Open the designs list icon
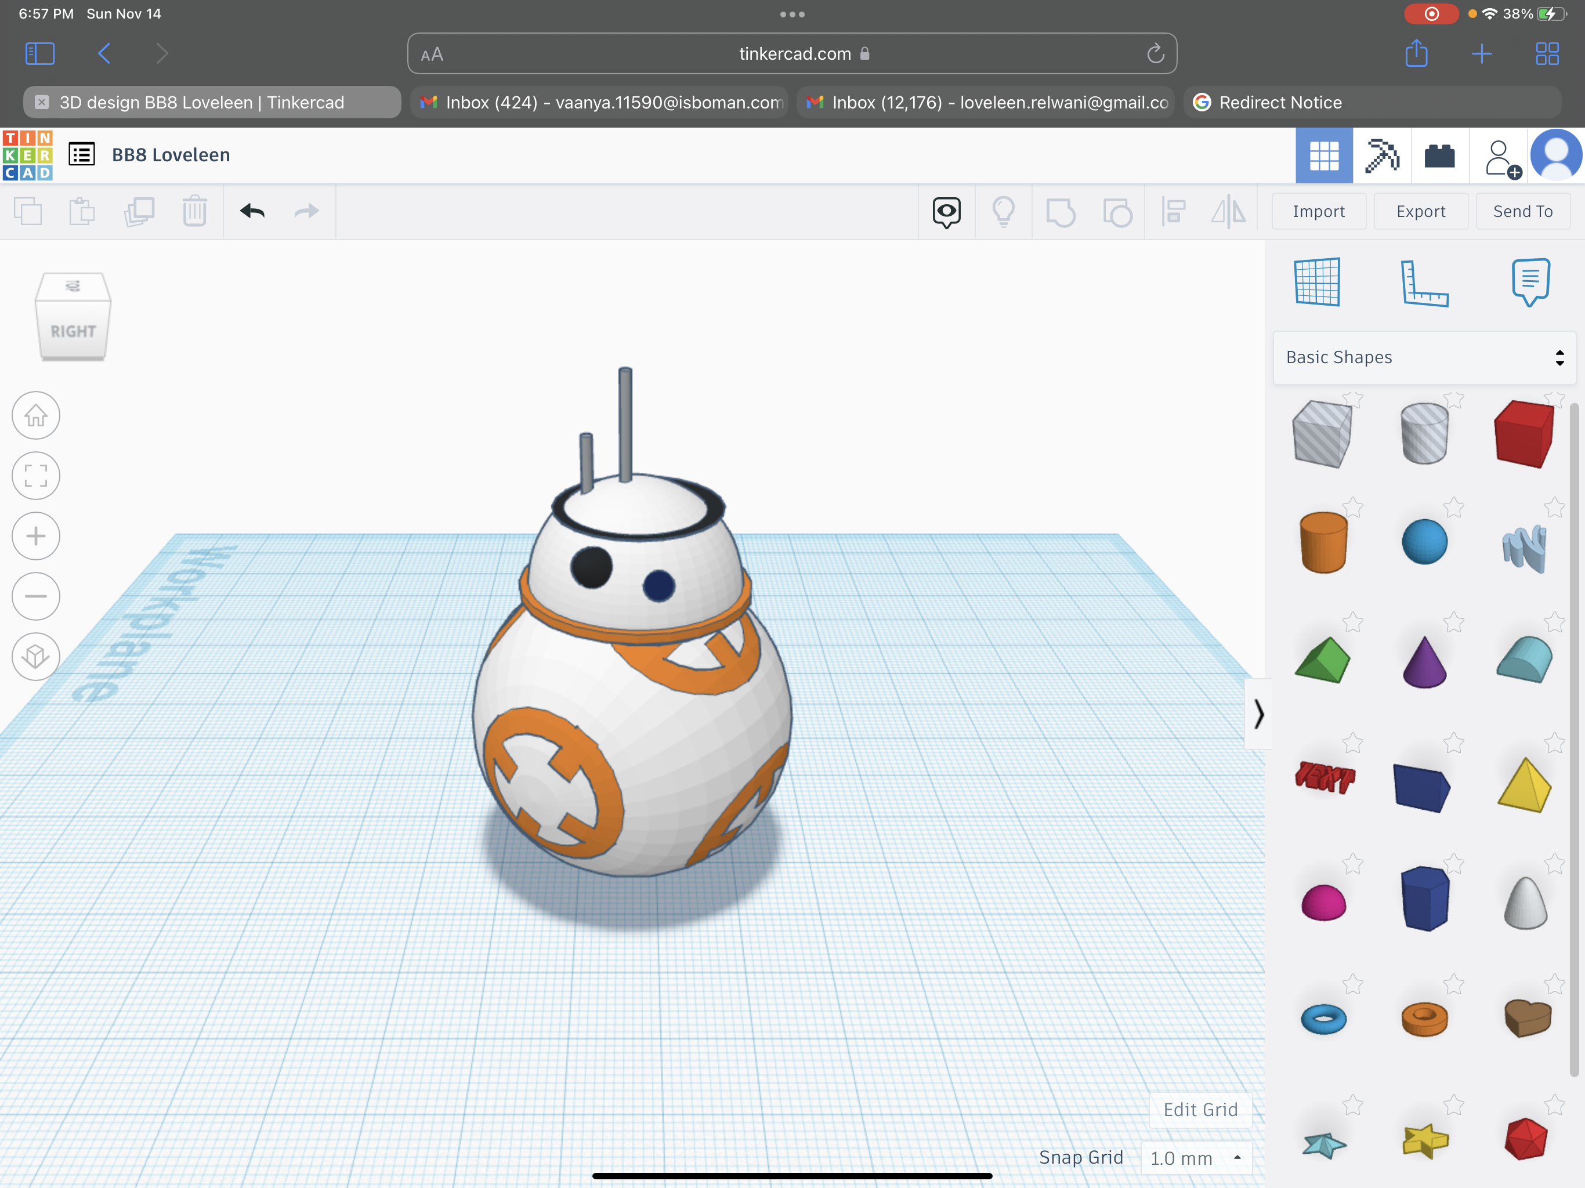 (82, 154)
